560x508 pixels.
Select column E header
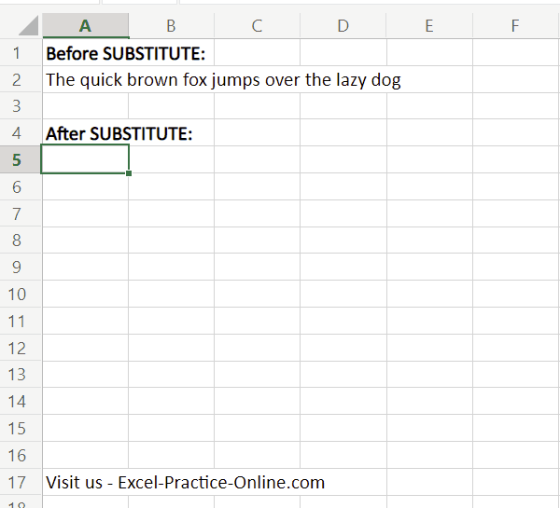pos(428,26)
